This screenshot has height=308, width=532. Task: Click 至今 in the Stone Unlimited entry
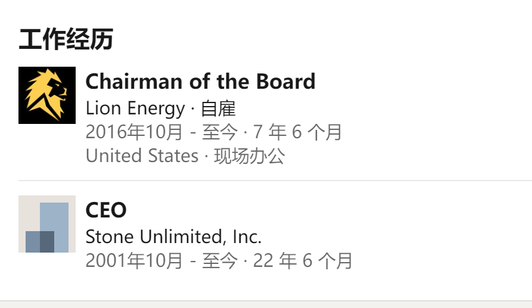219,261
